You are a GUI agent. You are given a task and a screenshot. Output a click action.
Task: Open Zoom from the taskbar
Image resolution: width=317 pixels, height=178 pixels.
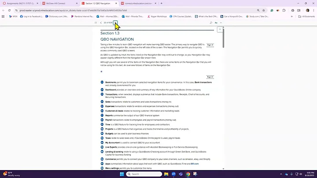point(173,174)
